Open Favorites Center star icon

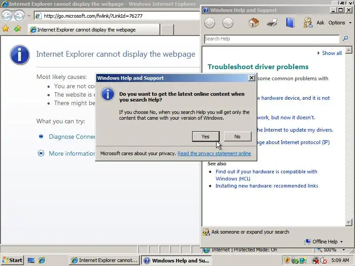6,29
